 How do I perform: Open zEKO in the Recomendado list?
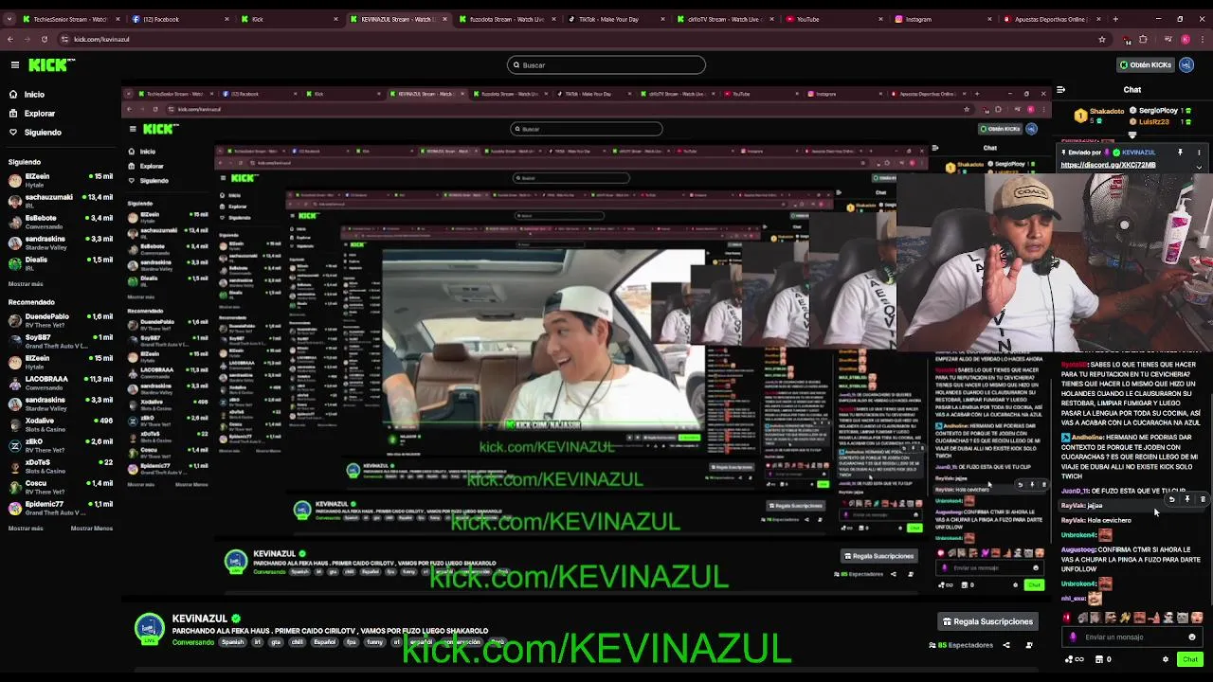[x=61, y=445]
